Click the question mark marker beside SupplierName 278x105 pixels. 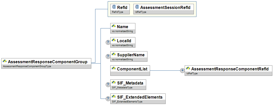(108, 56)
